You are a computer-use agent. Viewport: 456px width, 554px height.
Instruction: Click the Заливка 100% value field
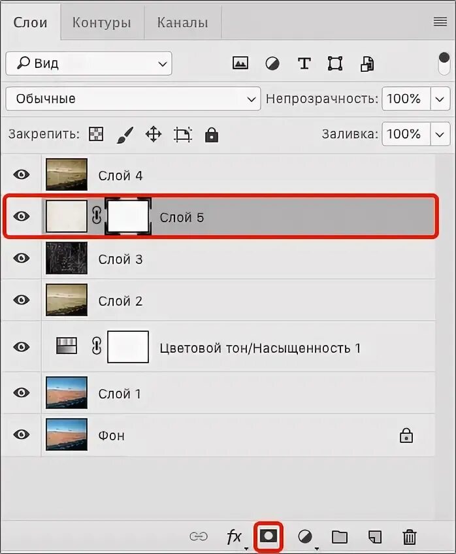[x=406, y=135]
